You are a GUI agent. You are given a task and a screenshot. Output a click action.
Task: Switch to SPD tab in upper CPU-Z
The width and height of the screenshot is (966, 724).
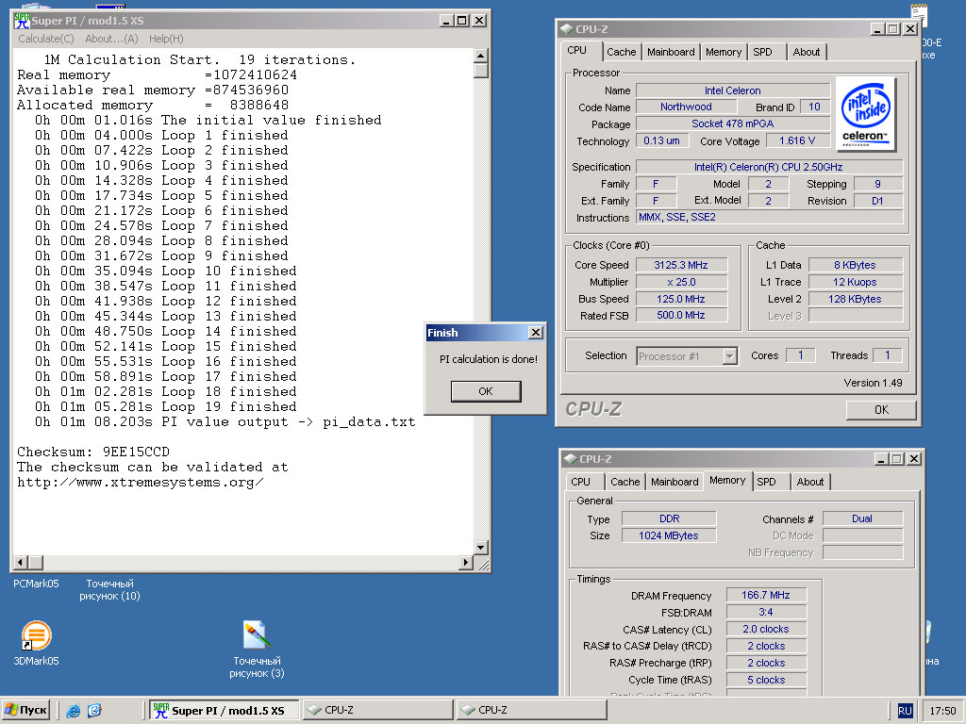click(x=762, y=53)
